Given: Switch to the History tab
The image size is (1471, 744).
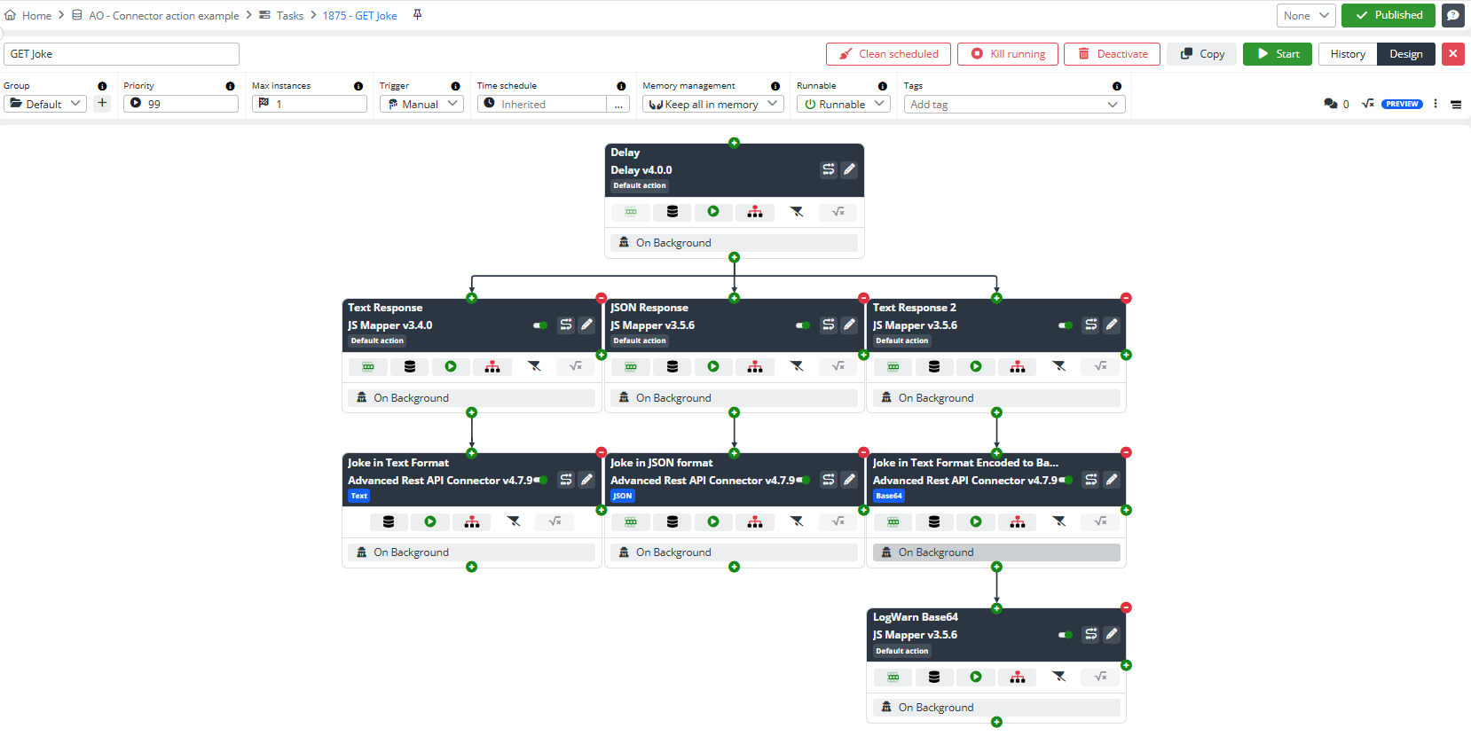Looking at the screenshot, I should click(x=1347, y=54).
